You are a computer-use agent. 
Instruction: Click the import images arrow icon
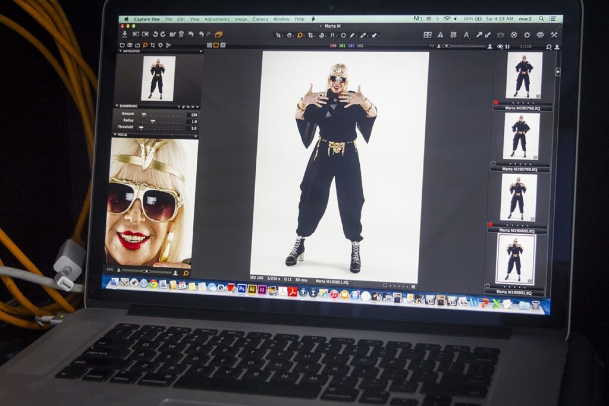coord(125,34)
